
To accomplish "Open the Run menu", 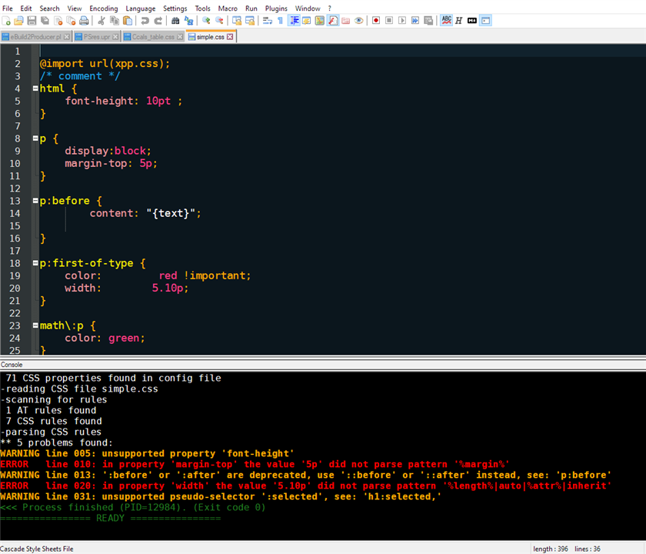I will (x=251, y=8).
